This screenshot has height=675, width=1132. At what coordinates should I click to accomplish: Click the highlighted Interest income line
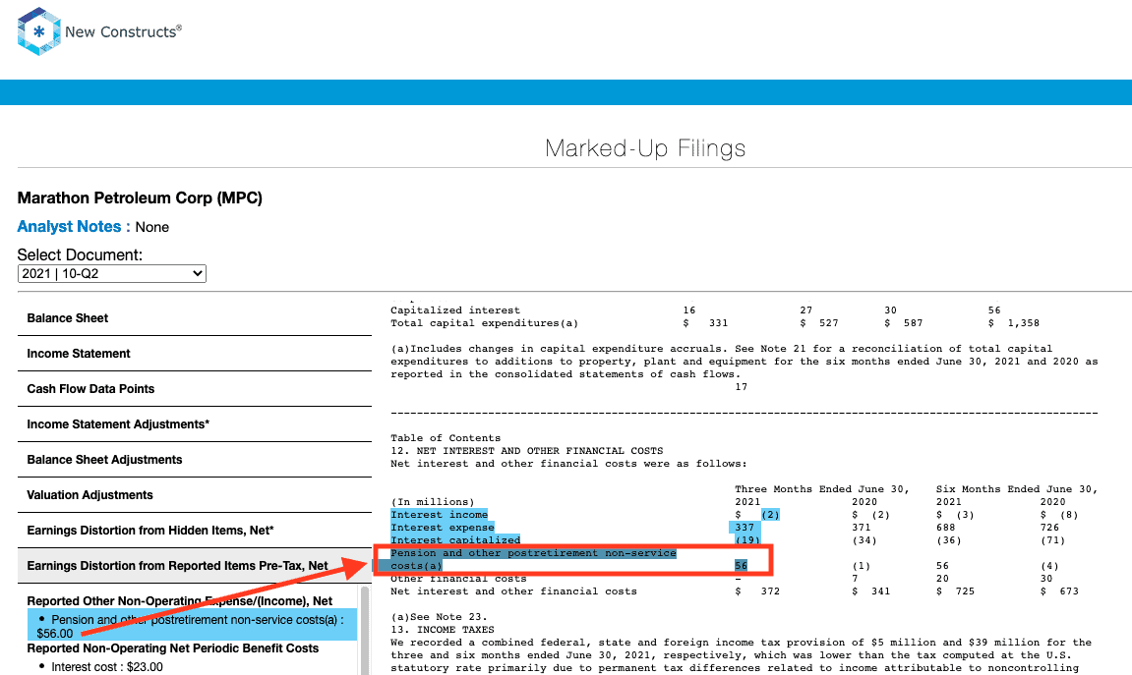point(439,515)
